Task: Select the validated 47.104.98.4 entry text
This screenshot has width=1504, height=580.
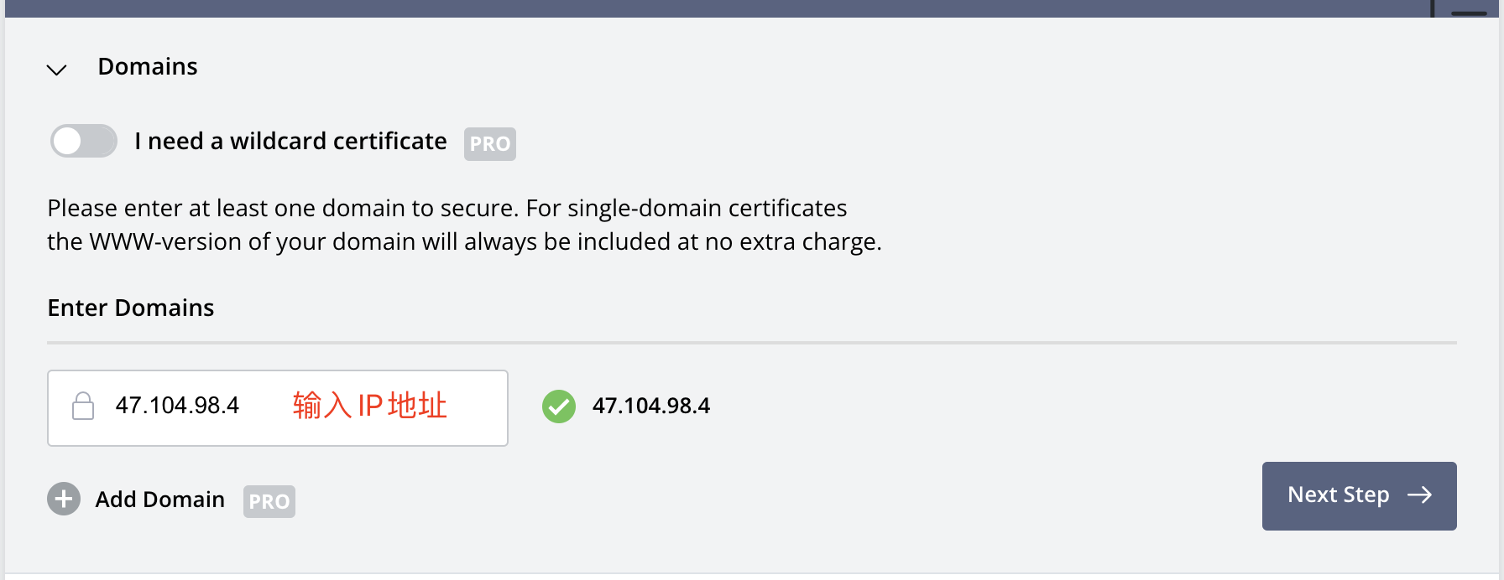Action: [651, 407]
